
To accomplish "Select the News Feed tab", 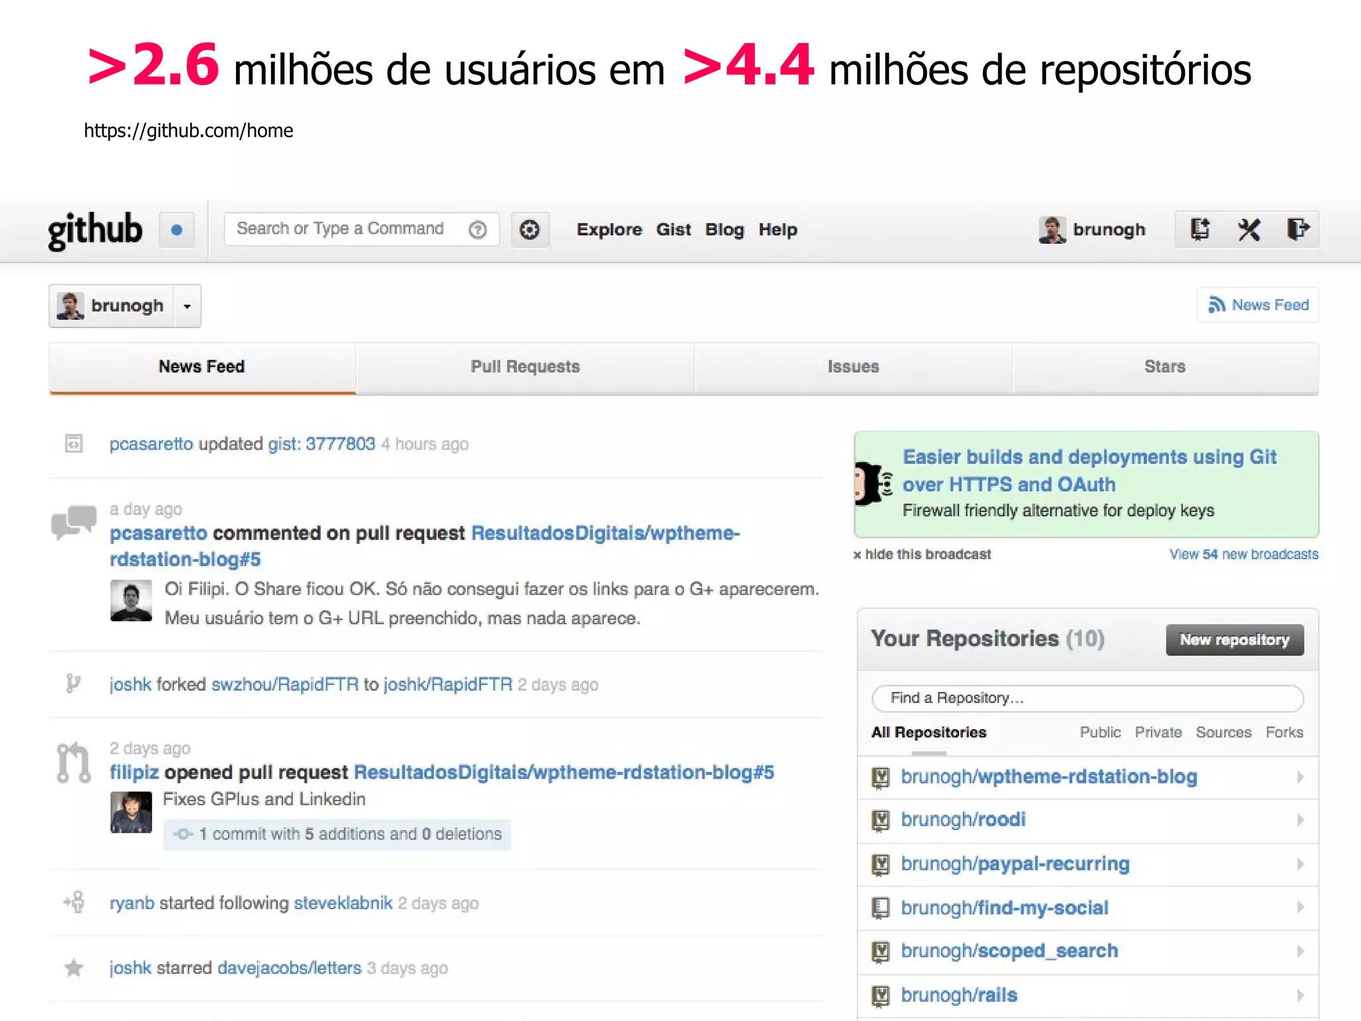I will [x=202, y=367].
